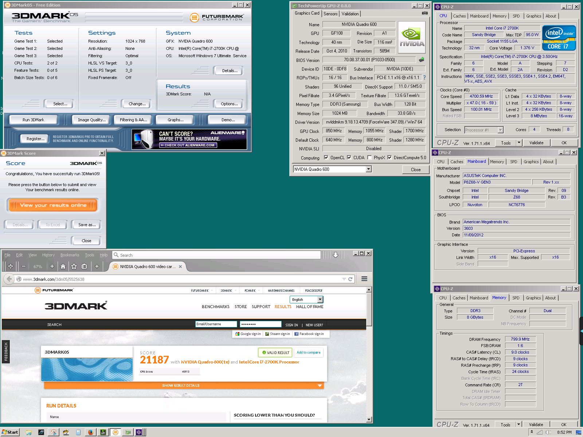Click the taskbar volume speaker icon
The height and width of the screenshot is (437, 583).
[x=548, y=432]
